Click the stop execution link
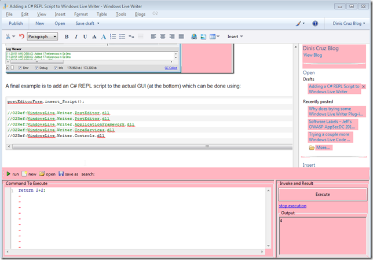The width and height of the screenshot is (373, 260). click(x=292, y=206)
